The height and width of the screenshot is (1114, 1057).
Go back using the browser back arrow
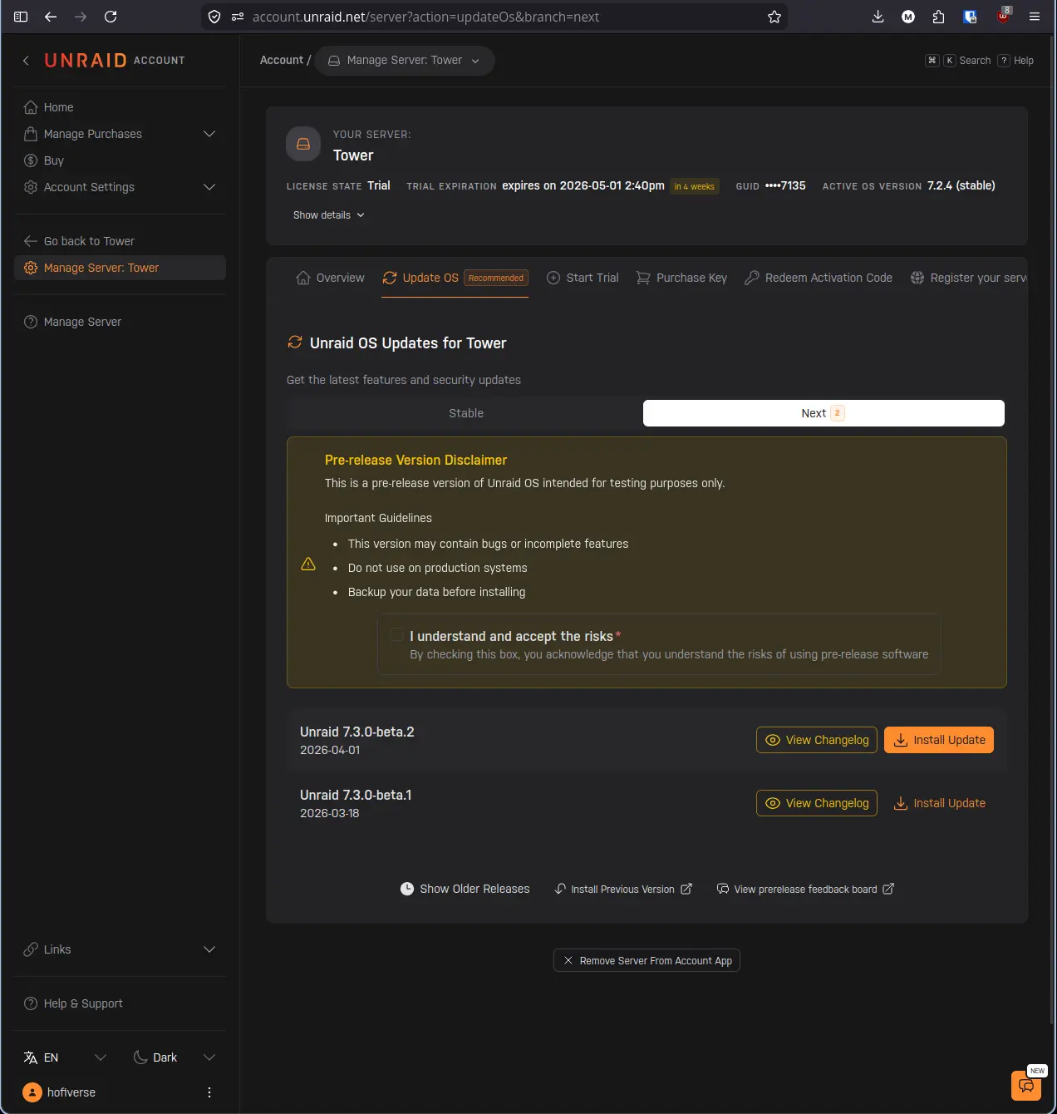pyautogui.click(x=51, y=17)
